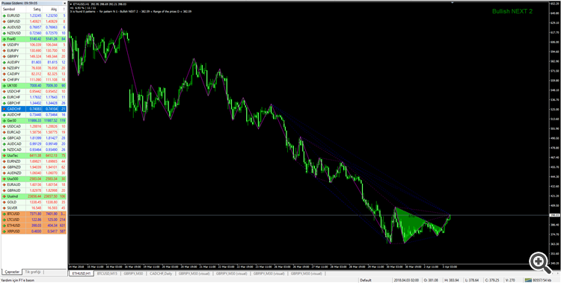Click the CADCHF row arrow icon
This screenshot has width=561, height=283.
(4, 108)
